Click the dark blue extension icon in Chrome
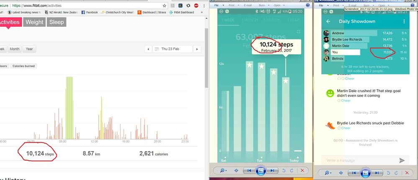 point(180,5)
